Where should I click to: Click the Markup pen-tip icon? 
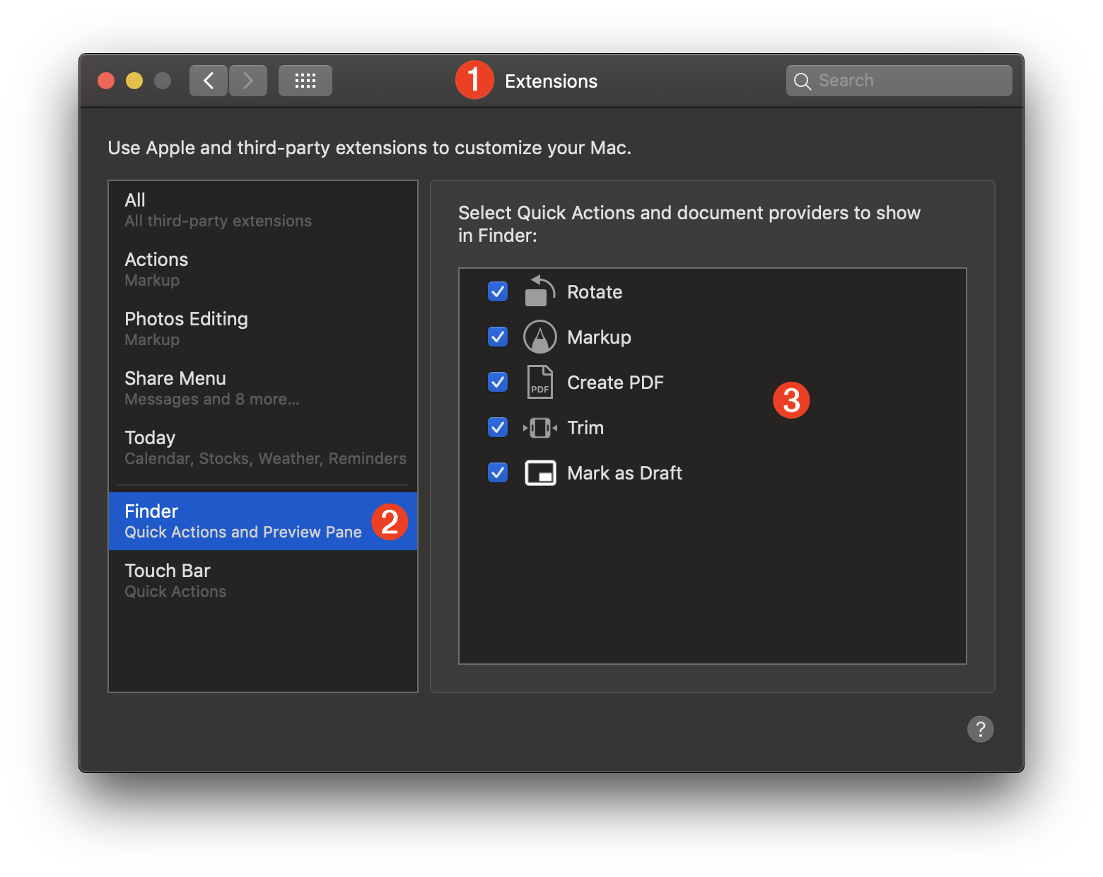click(540, 337)
